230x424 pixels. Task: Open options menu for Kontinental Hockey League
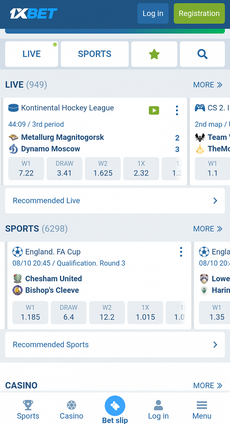pyautogui.click(x=177, y=111)
